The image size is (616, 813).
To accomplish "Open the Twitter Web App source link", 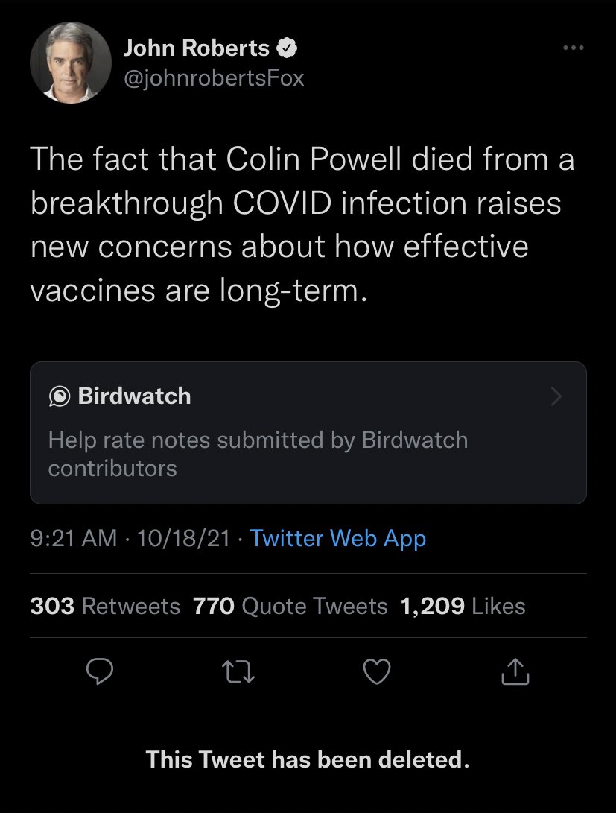I will click(338, 538).
